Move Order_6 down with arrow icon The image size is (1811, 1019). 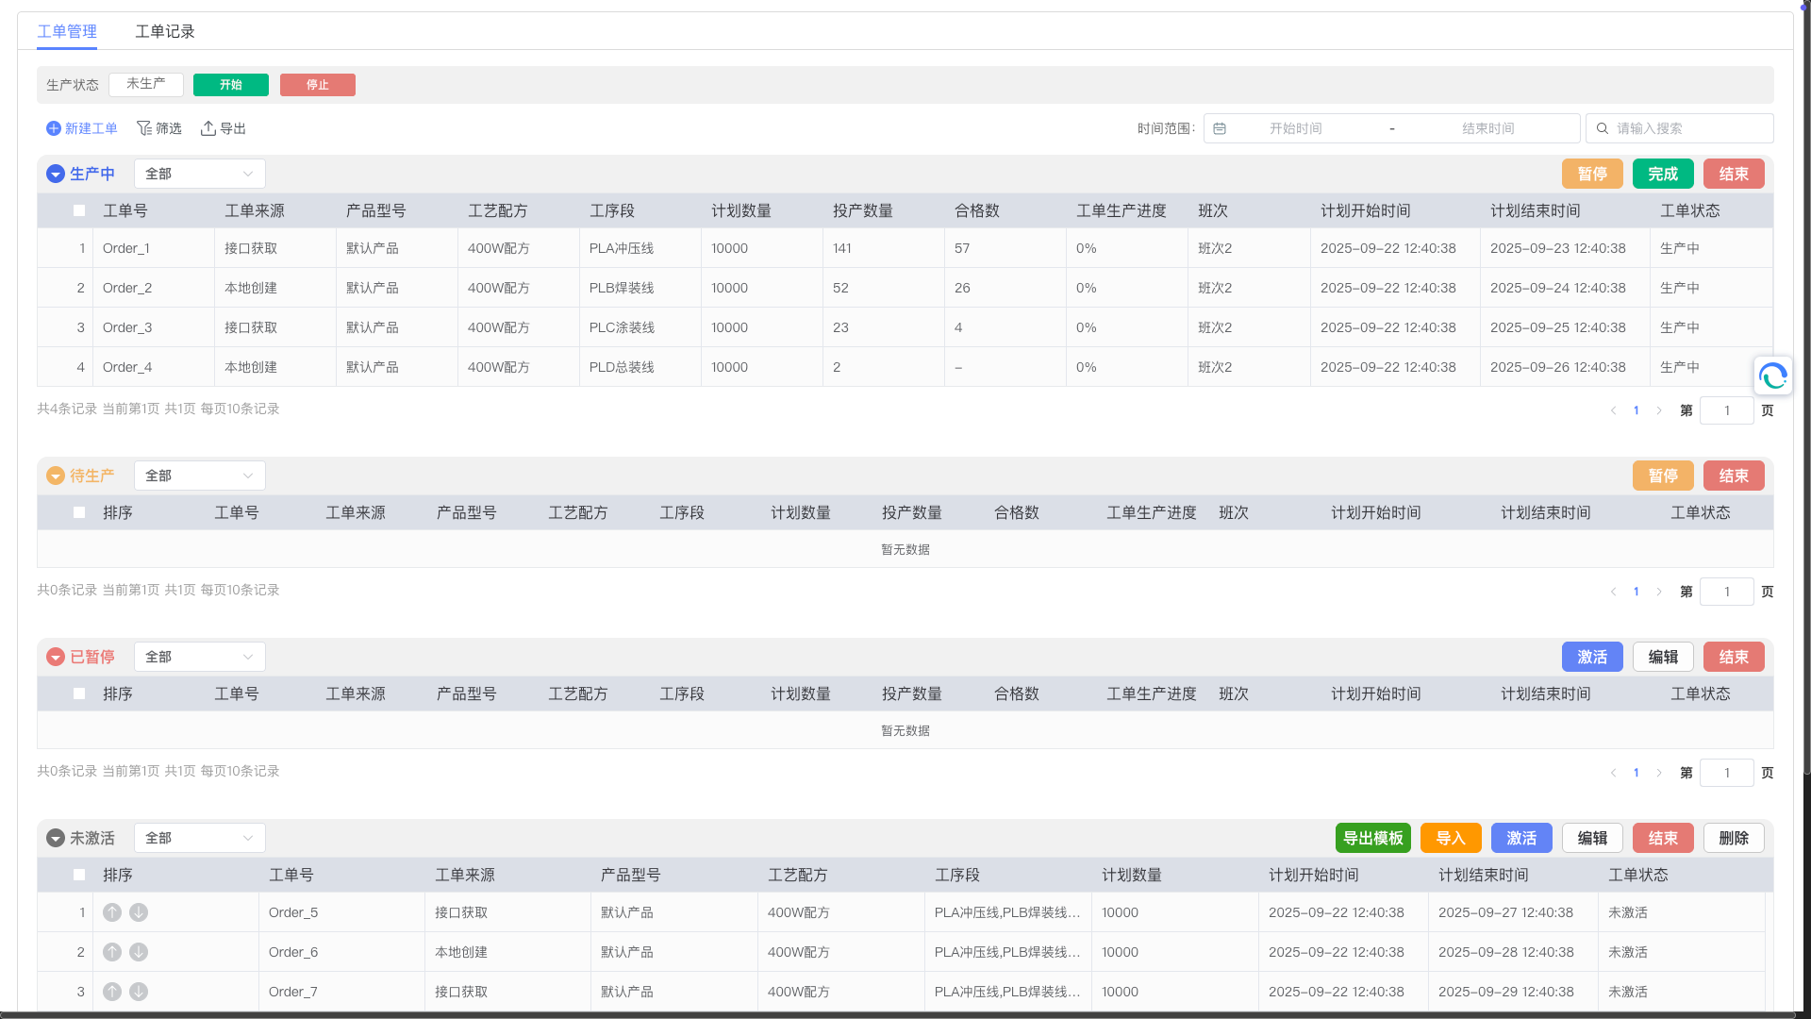139,952
